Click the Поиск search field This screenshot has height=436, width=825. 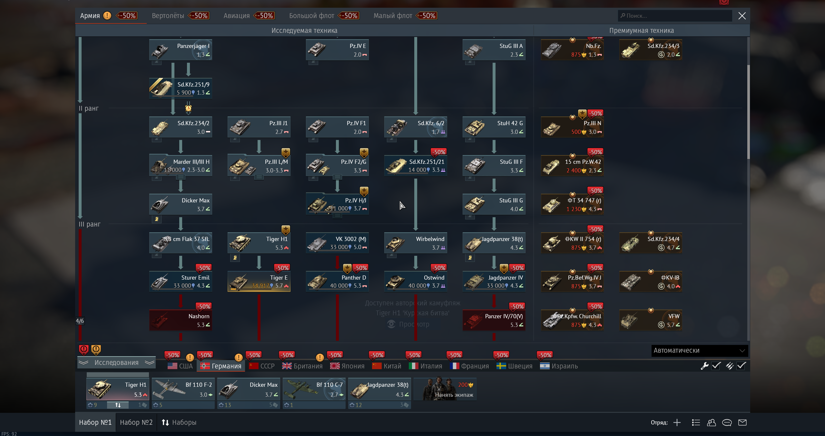pyautogui.click(x=675, y=16)
